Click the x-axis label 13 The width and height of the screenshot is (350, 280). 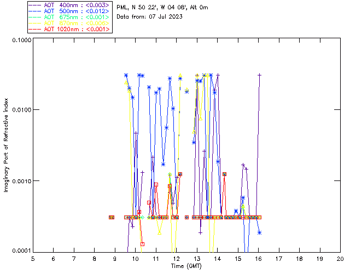[197, 259]
